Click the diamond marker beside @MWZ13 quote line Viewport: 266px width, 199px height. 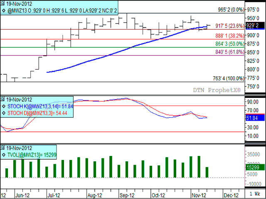point(4,11)
